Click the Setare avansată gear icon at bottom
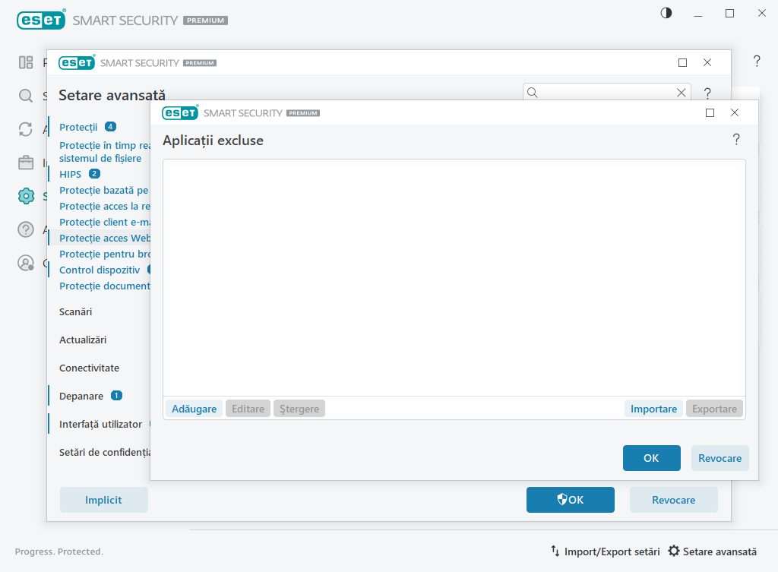The width and height of the screenshot is (778, 572). click(674, 551)
